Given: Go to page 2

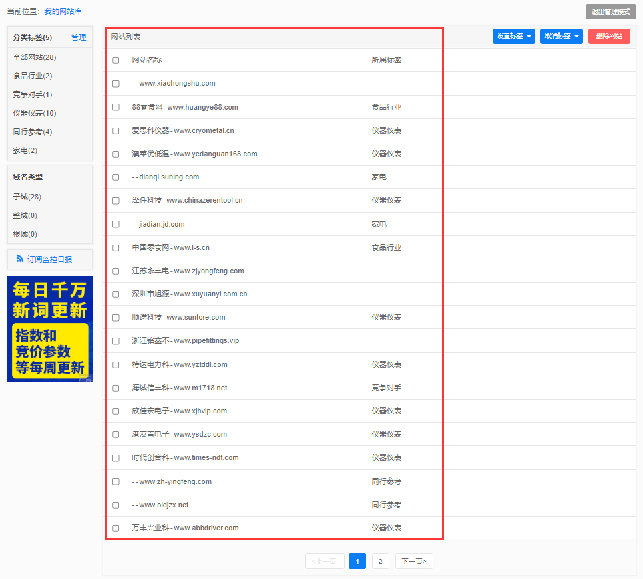Looking at the screenshot, I should coord(380,561).
